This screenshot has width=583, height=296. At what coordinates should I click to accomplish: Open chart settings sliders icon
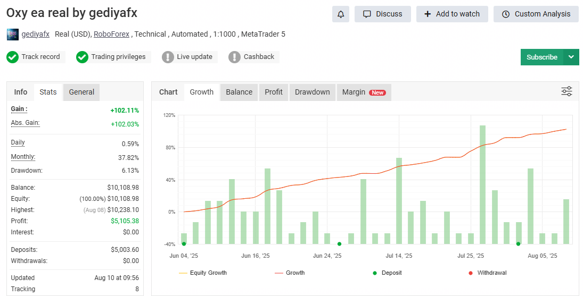click(566, 91)
